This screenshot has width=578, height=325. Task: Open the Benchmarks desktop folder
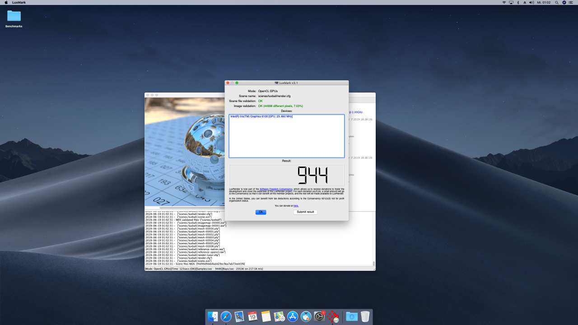(x=14, y=19)
